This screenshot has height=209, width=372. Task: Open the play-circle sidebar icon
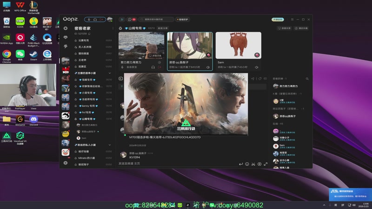pyautogui.click(x=66, y=28)
